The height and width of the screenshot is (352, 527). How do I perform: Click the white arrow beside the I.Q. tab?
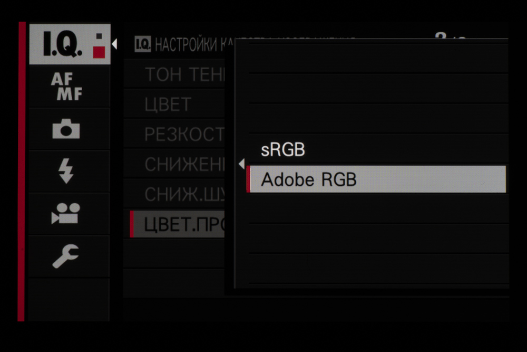(114, 44)
